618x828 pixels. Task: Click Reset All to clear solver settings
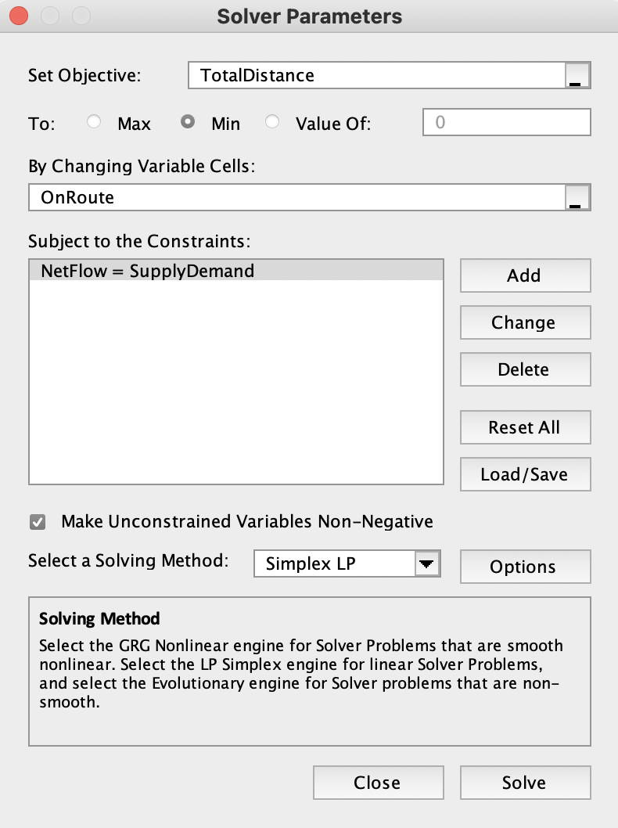[525, 427]
